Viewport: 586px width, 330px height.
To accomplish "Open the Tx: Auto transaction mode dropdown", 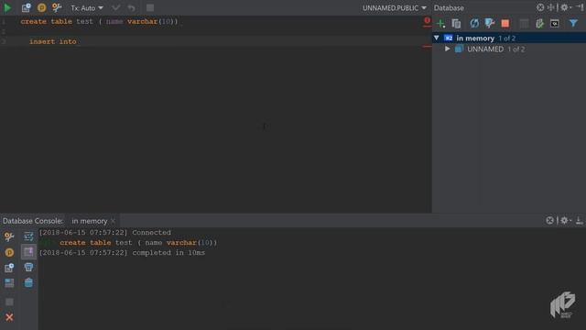I will [x=87, y=8].
